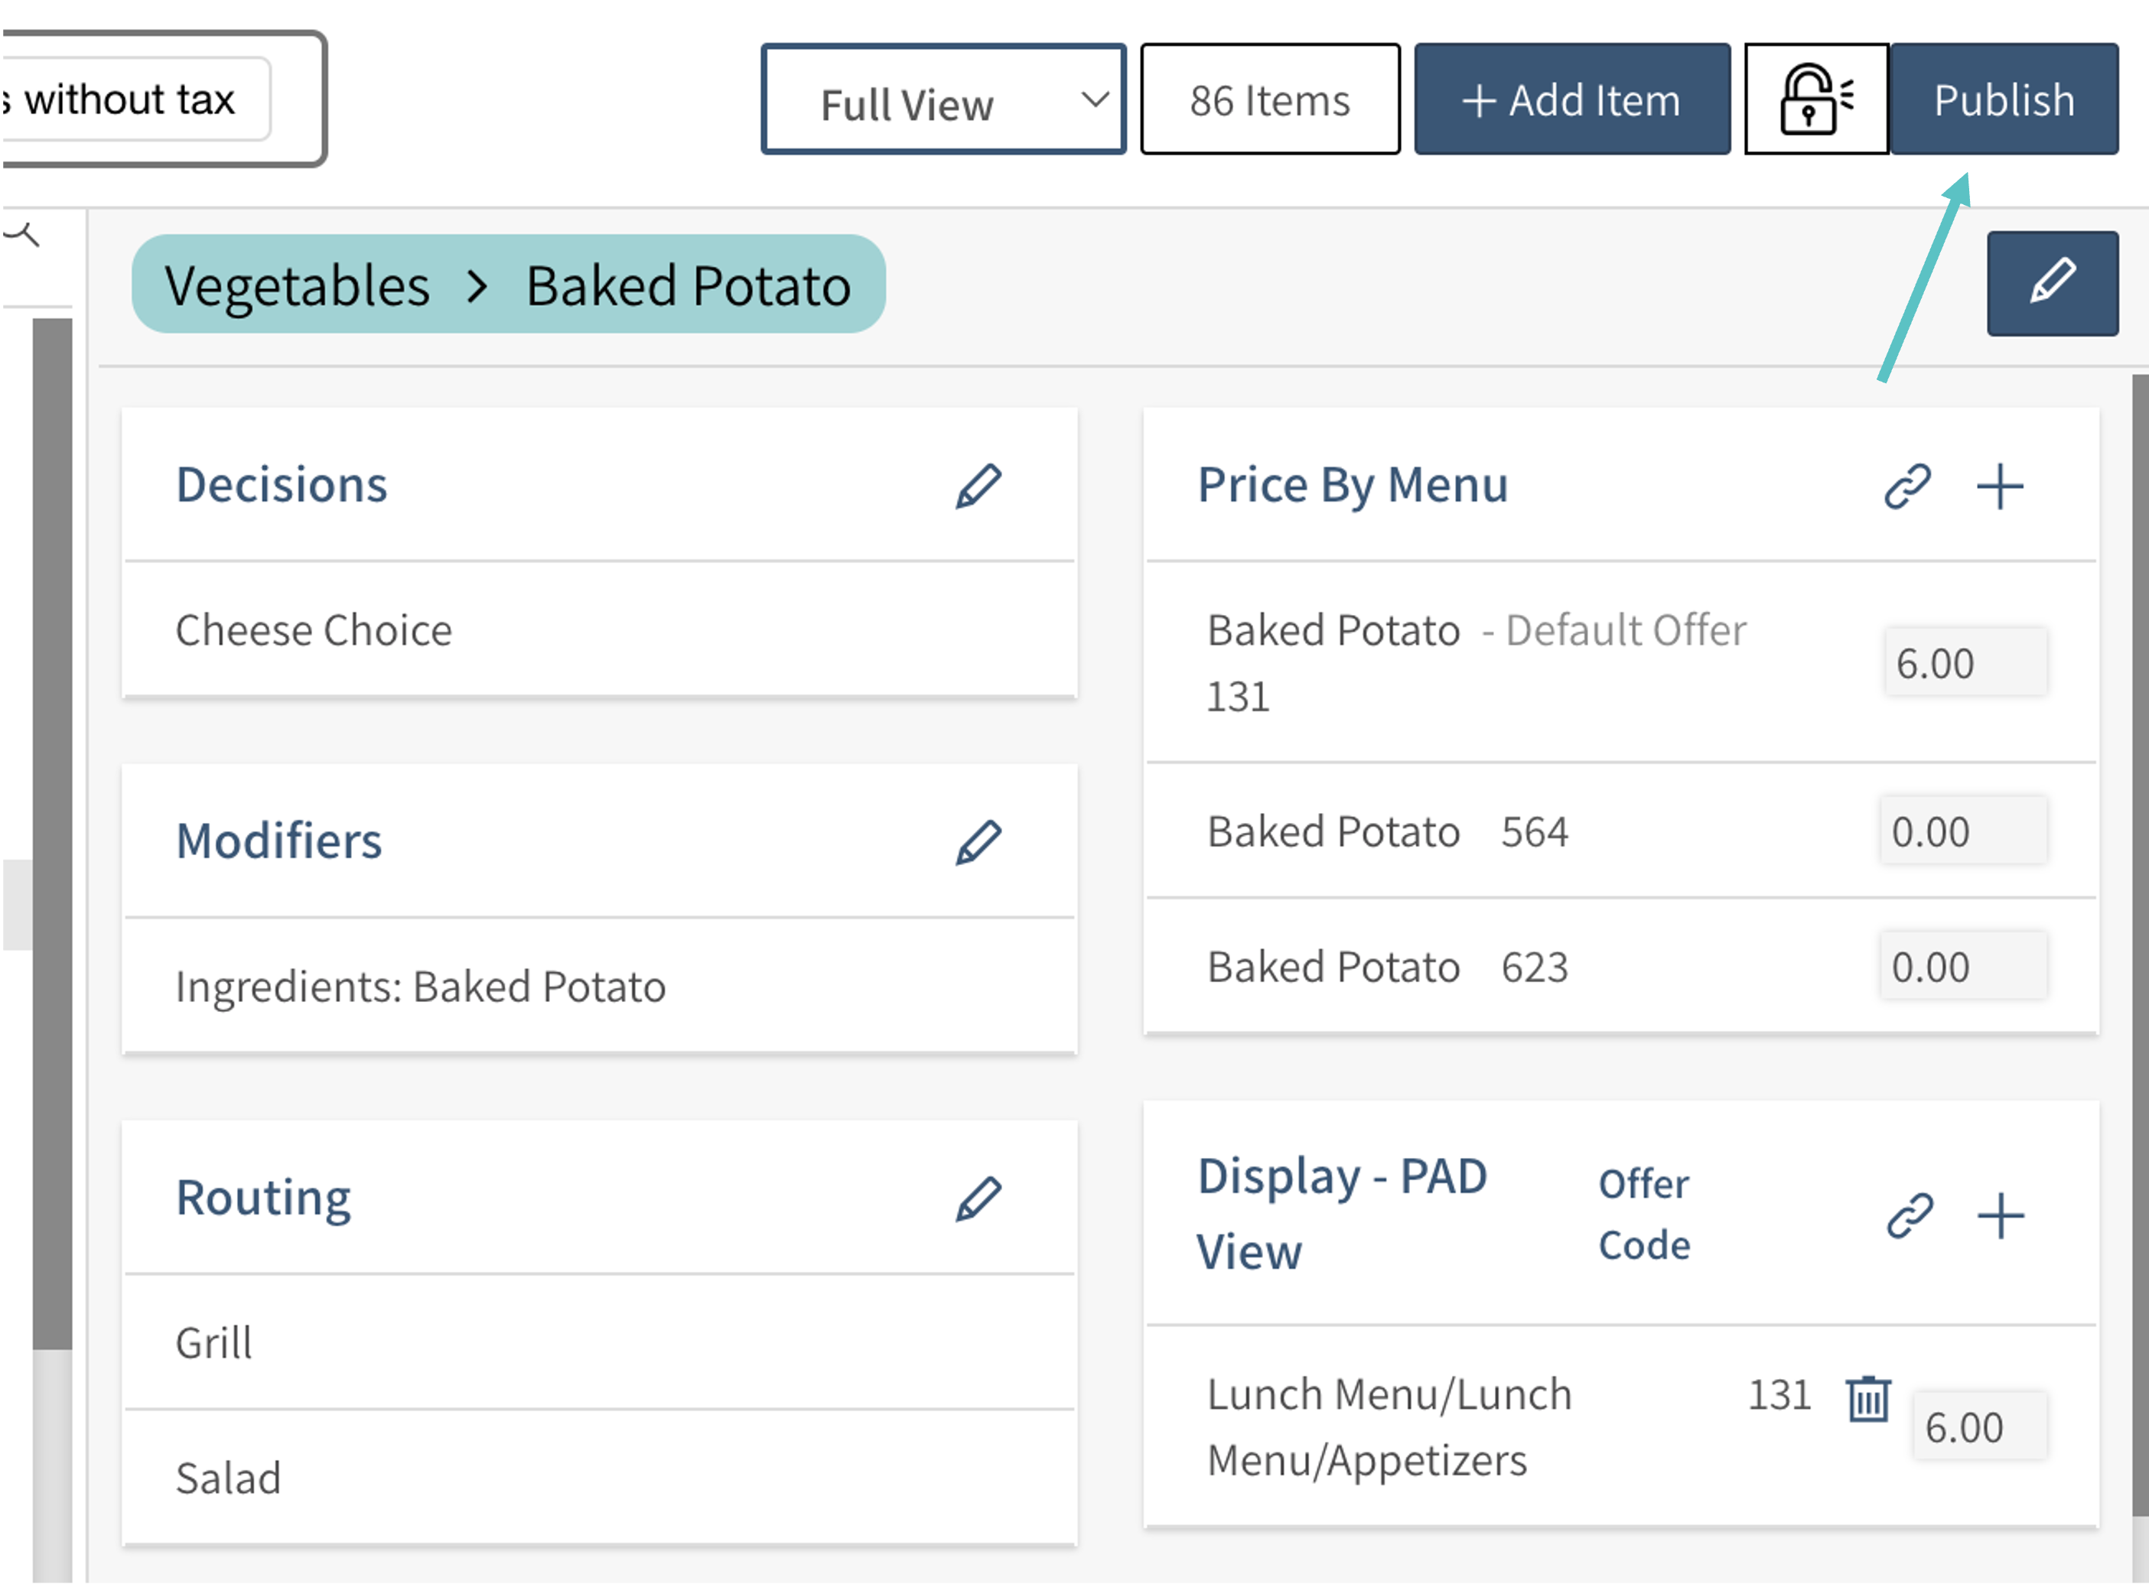Viewport: 2149px width, 1584px height.
Task: Open the Full View dropdown
Action: click(943, 99)
